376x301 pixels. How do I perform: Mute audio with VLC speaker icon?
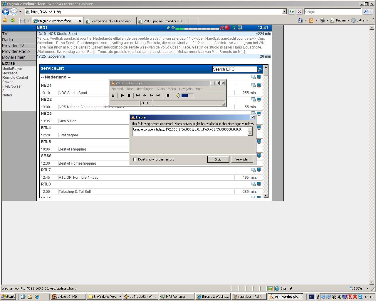[178, 96]
